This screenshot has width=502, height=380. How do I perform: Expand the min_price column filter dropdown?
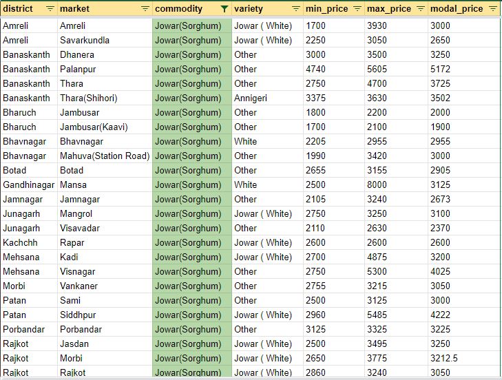point(357,9)
